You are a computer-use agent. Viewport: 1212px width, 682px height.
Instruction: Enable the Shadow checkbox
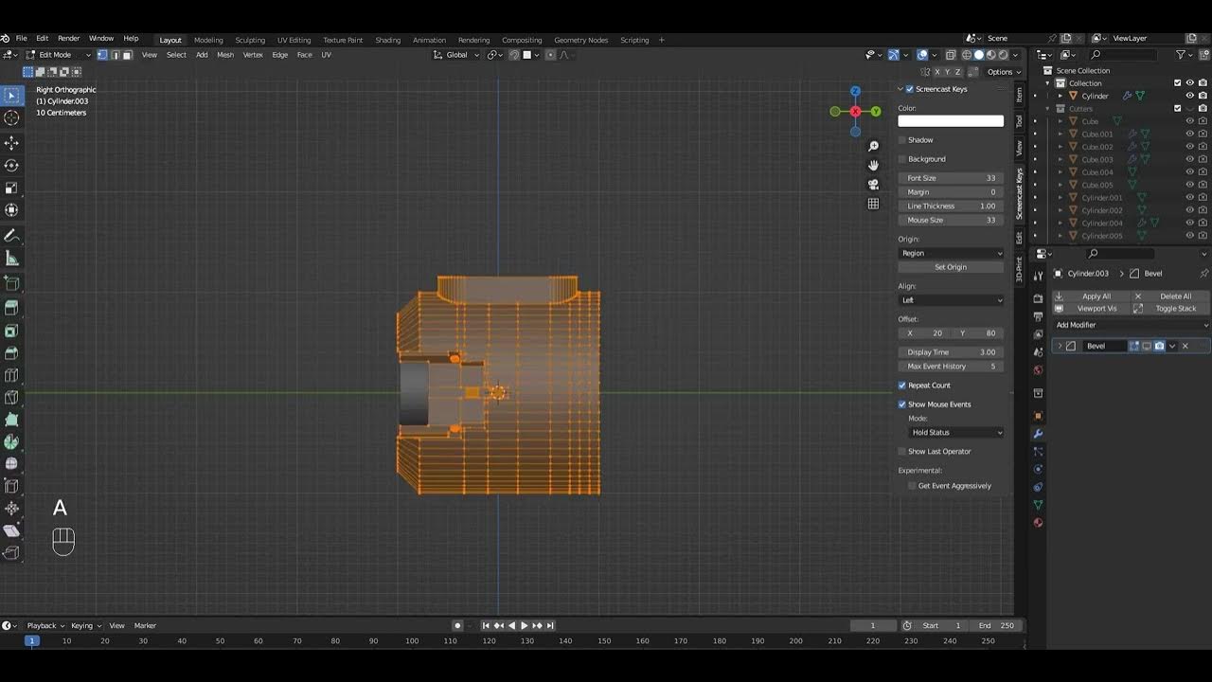click(903, 140)
